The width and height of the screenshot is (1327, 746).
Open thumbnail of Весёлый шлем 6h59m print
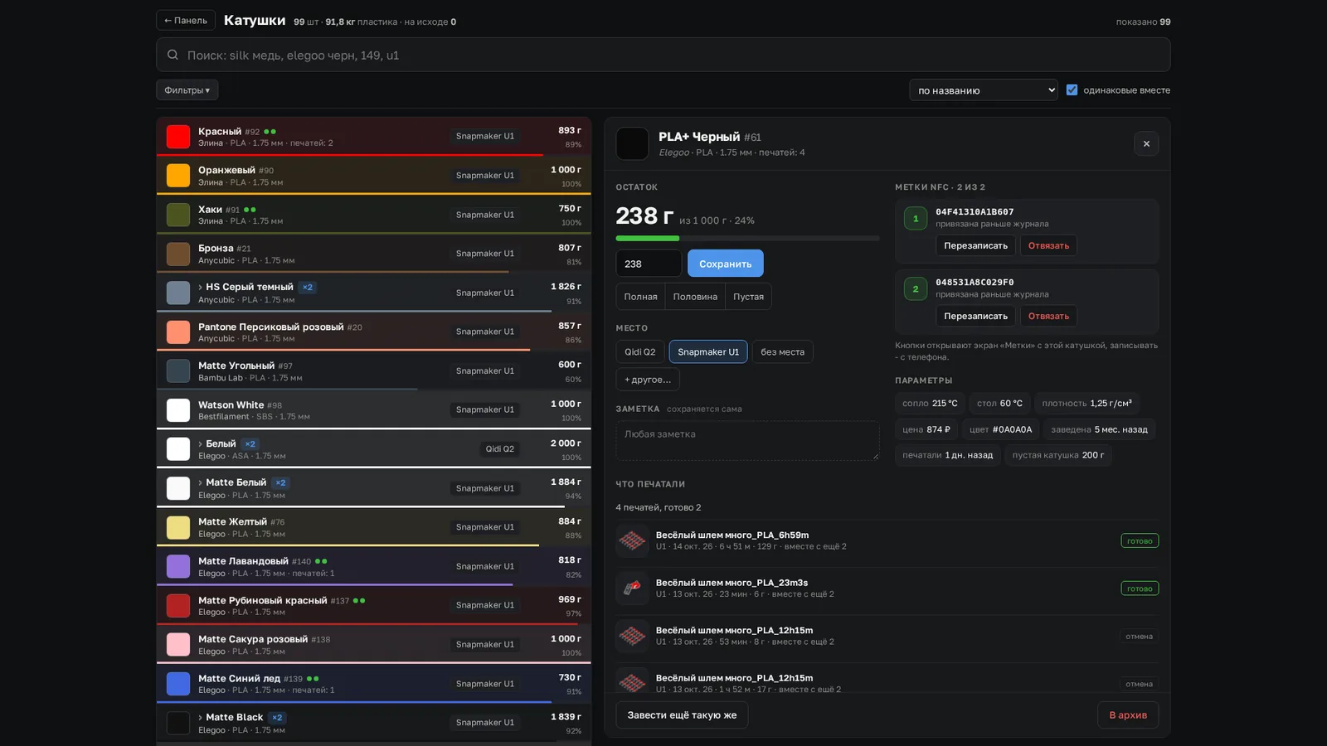pyautogui.click(x=632, y=540)
